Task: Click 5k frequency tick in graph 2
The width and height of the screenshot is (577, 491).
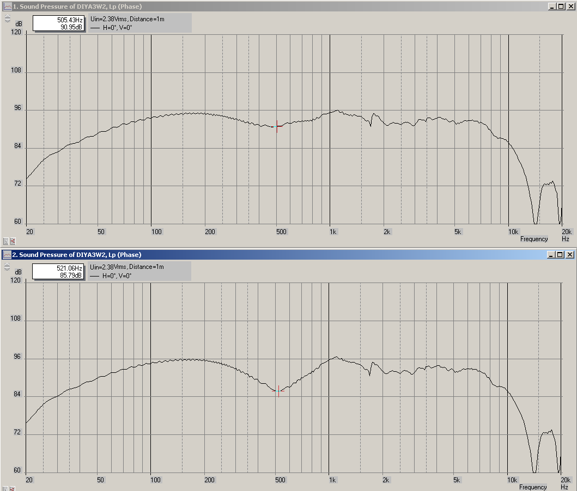Action: 457,480
